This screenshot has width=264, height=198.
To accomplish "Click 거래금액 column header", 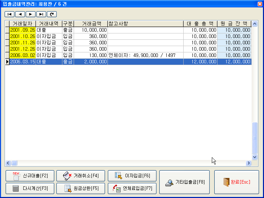I will coord(91,24).
